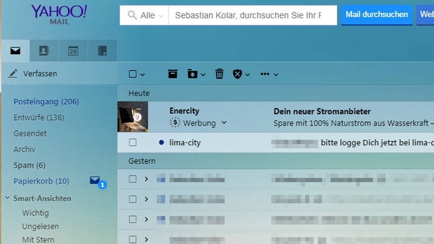Click the Delete trash icon
Viewport: 434px width, 244px height.
pyautogui.click(x=219, y=74)
